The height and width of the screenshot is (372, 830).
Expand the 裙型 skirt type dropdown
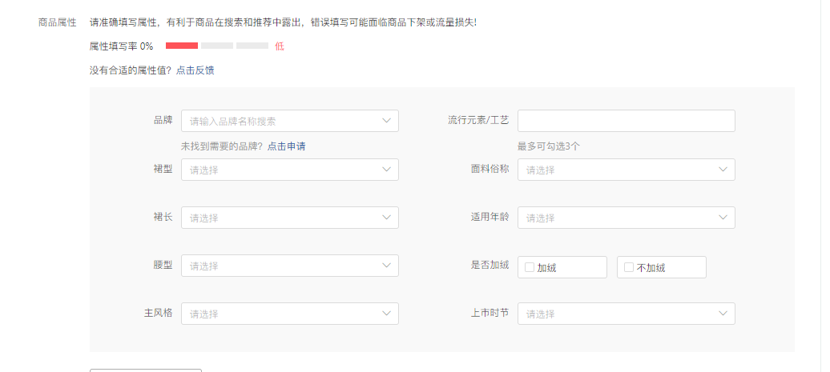coord(280,170)
